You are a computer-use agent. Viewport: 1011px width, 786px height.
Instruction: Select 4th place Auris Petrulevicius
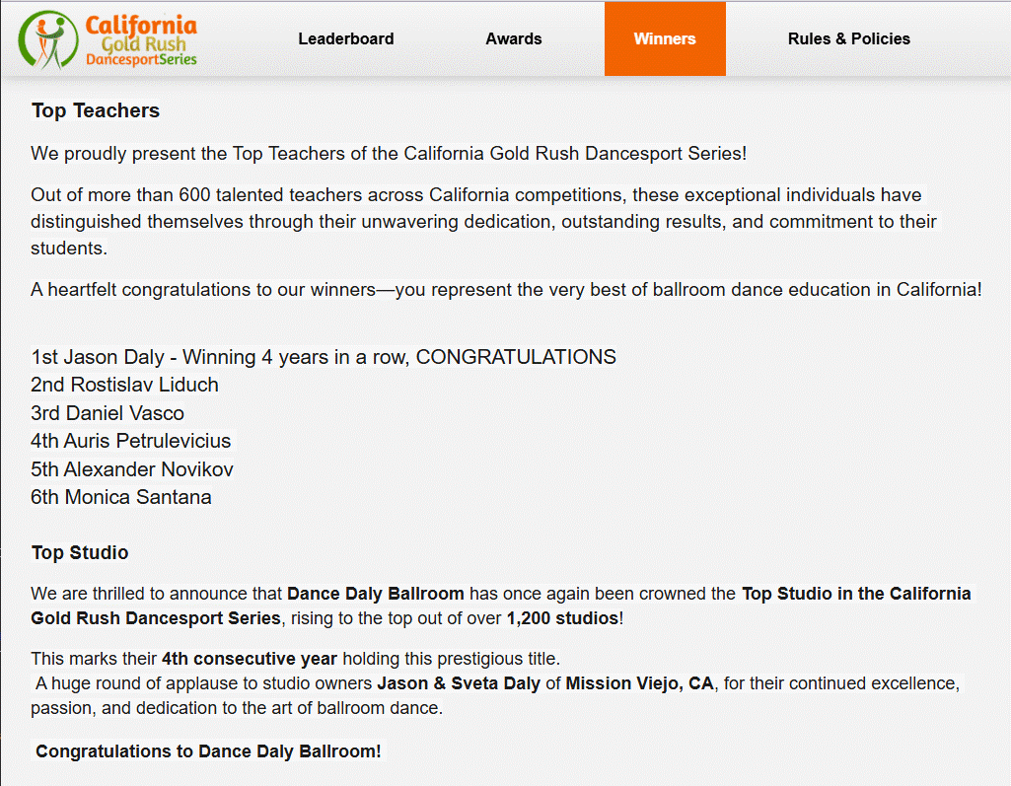(131, 441)
